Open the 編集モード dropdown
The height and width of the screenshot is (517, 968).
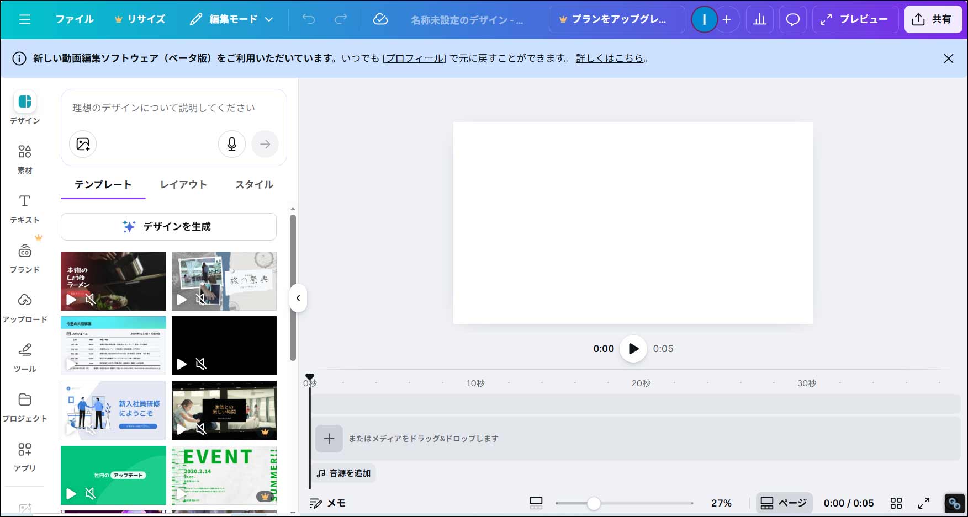(x=232, y=19)
